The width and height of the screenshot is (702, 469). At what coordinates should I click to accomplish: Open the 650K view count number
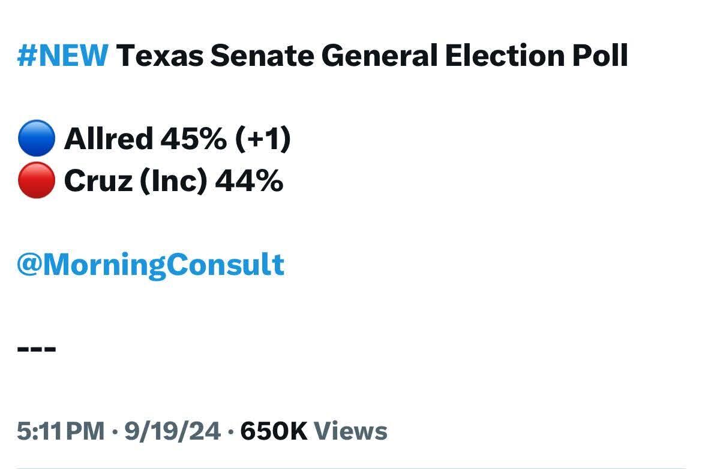(274, 431)
